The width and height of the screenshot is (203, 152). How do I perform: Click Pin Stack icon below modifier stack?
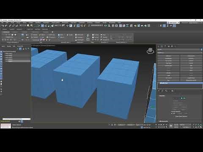click(x=159, y=91)
